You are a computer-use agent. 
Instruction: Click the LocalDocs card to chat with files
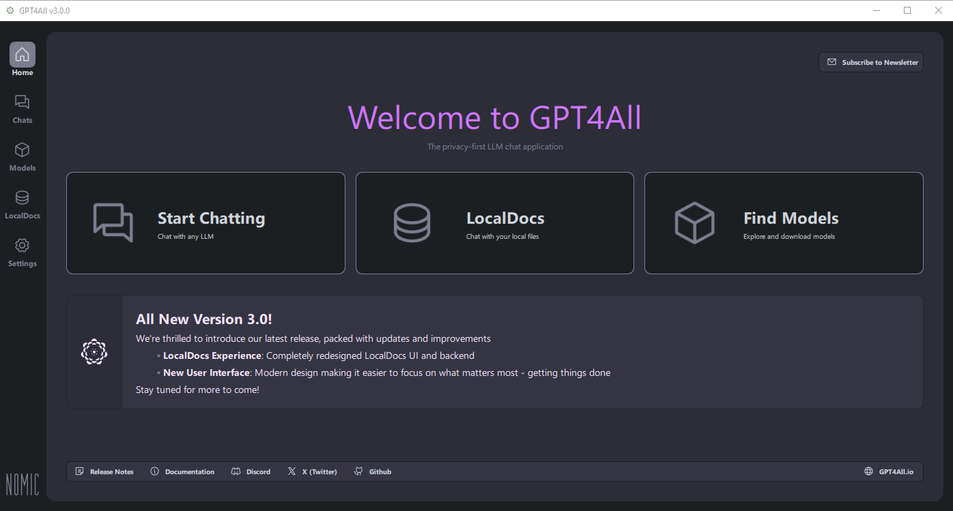pyautogui.click(x=494, y=222)
